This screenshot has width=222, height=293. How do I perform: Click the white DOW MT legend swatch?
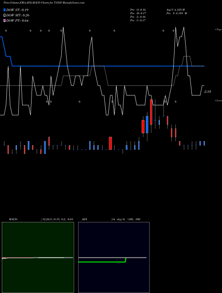click(x=4, y=16)
